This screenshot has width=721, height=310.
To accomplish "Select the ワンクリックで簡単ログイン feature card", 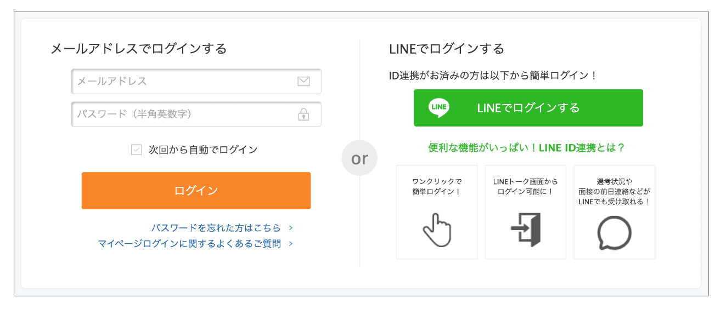I will coord(437,212).
